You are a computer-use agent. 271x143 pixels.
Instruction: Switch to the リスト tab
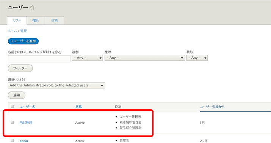(17, 20)
